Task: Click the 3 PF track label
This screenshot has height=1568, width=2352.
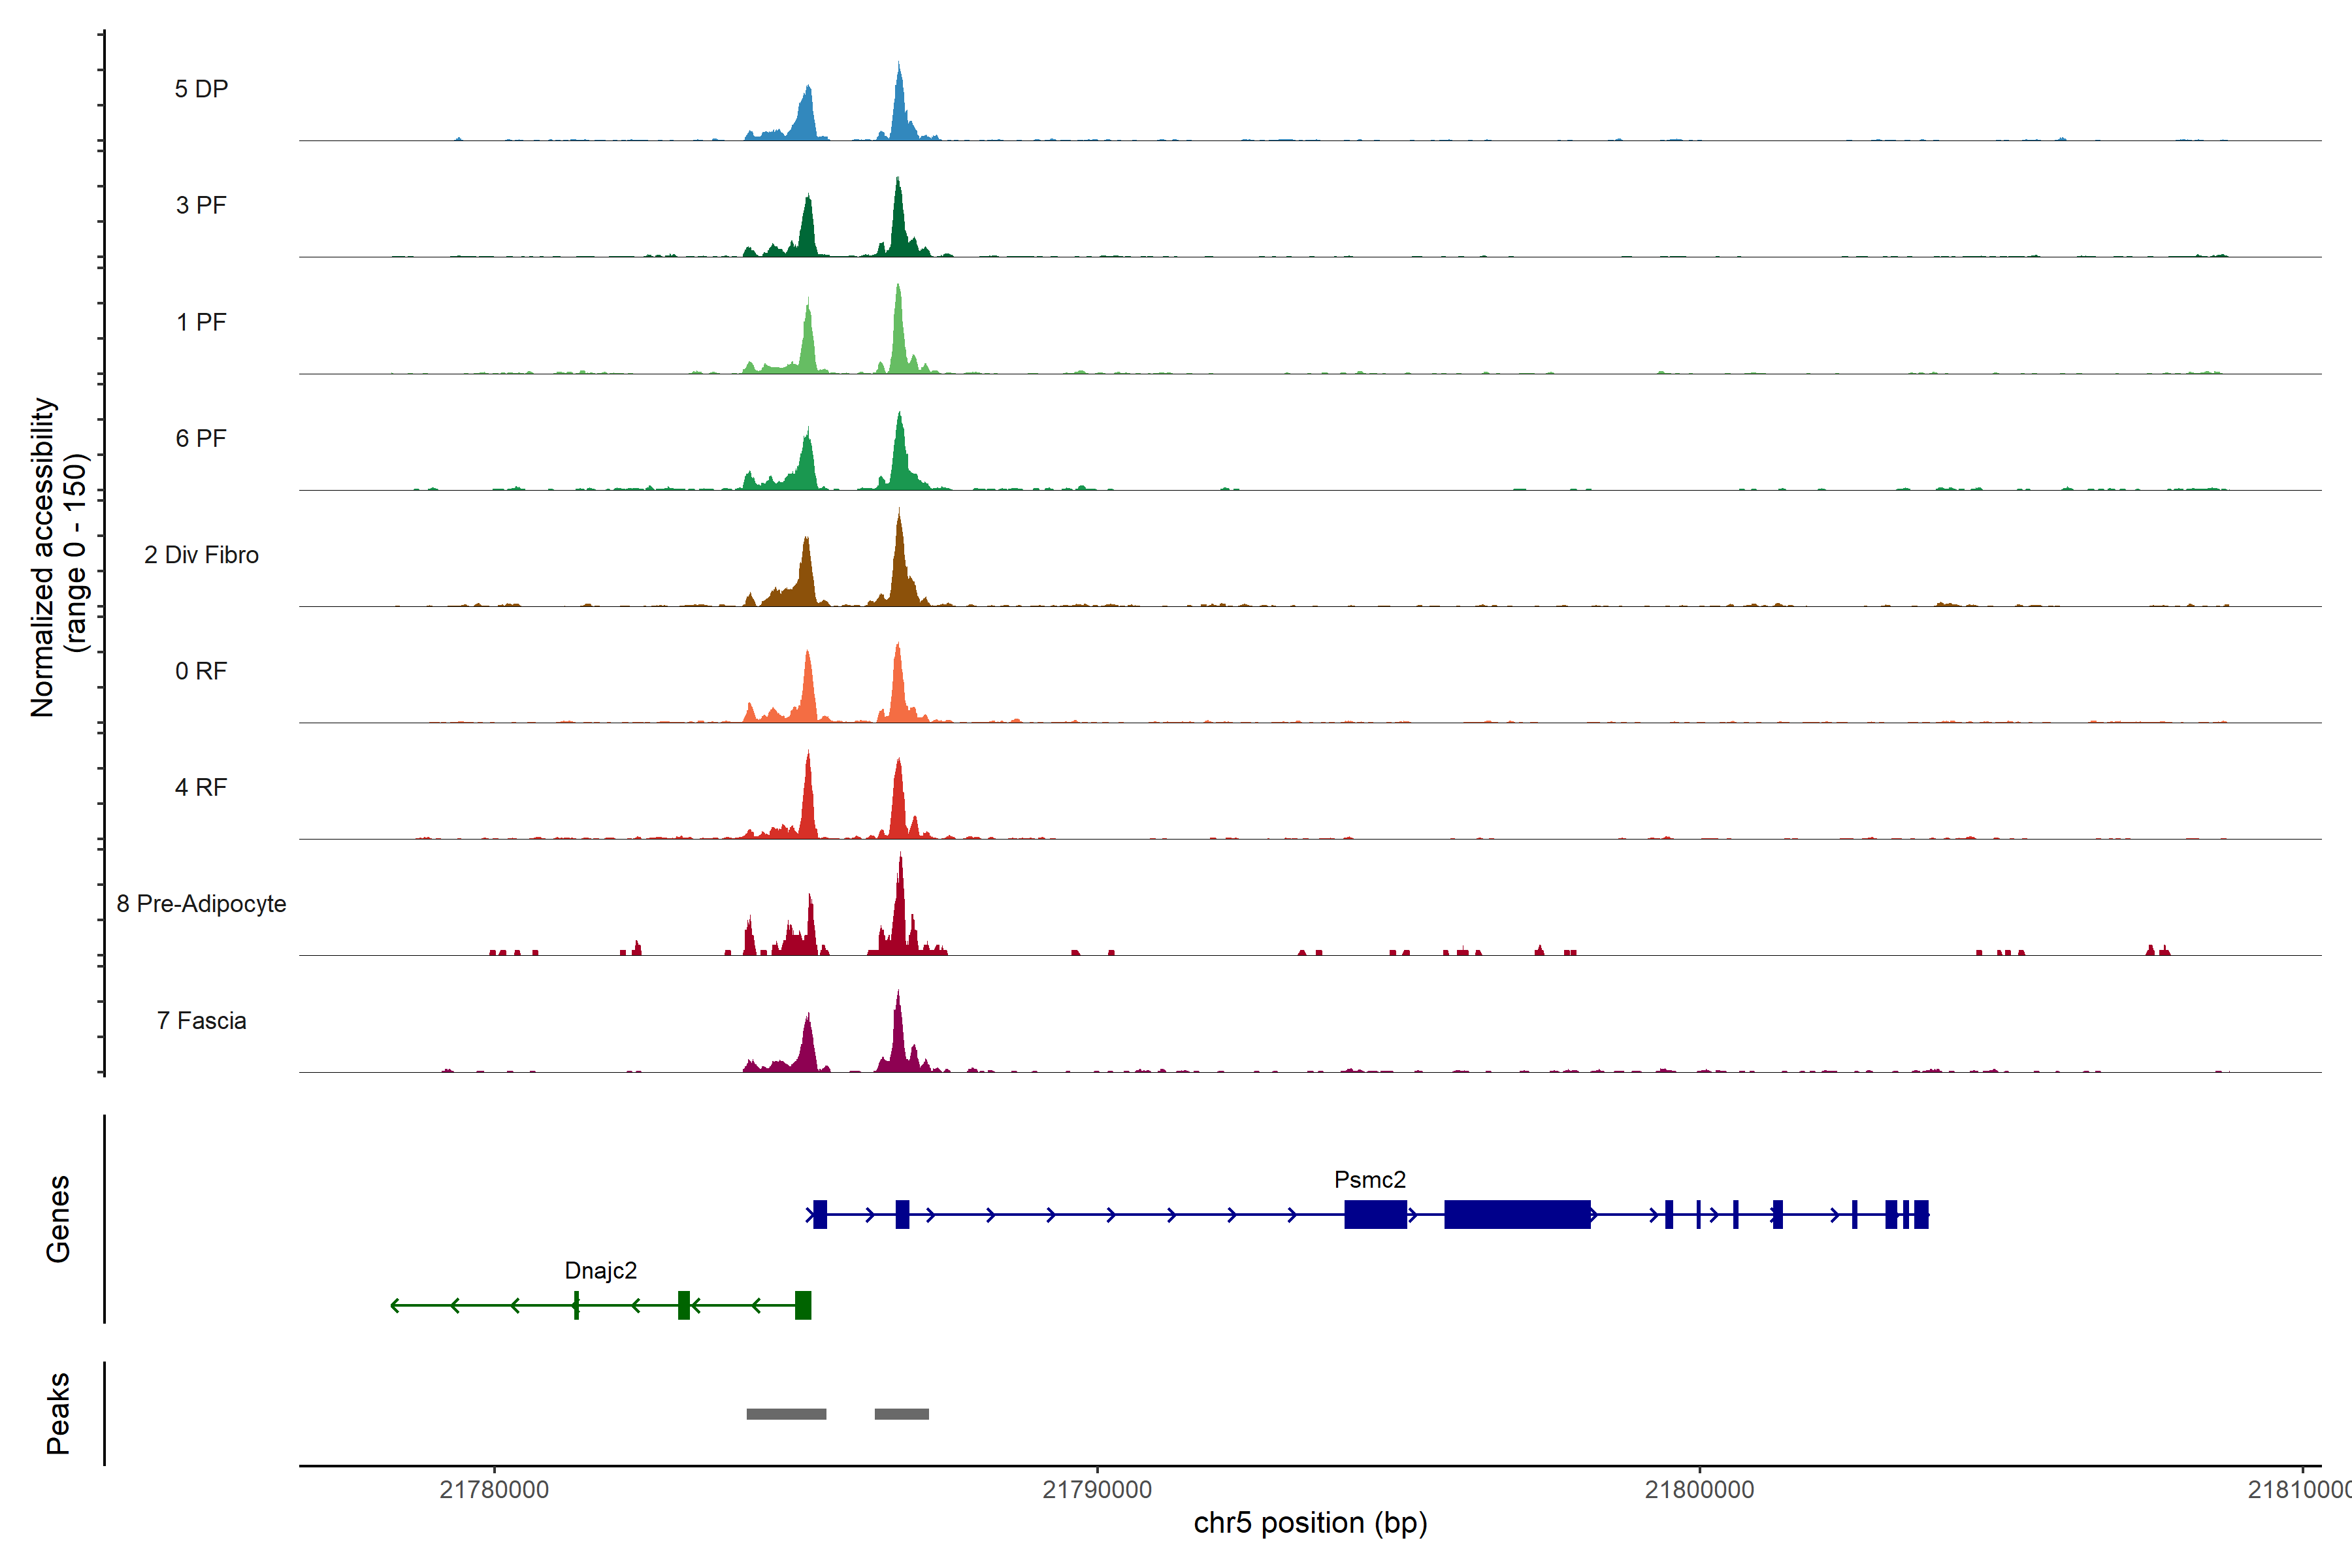Action: click(x=201, y=205)
